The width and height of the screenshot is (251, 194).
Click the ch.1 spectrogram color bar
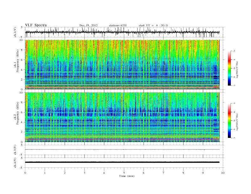pyautogui.click(x=229, y=68)
